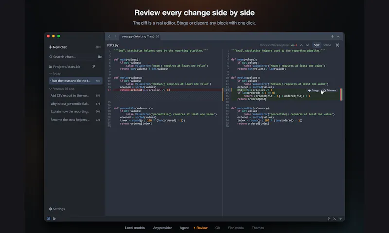Discard the changed median block
389x233 pixels.
[330, 90]
